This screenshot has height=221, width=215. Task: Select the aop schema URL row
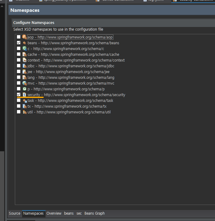tap(70, 37)
